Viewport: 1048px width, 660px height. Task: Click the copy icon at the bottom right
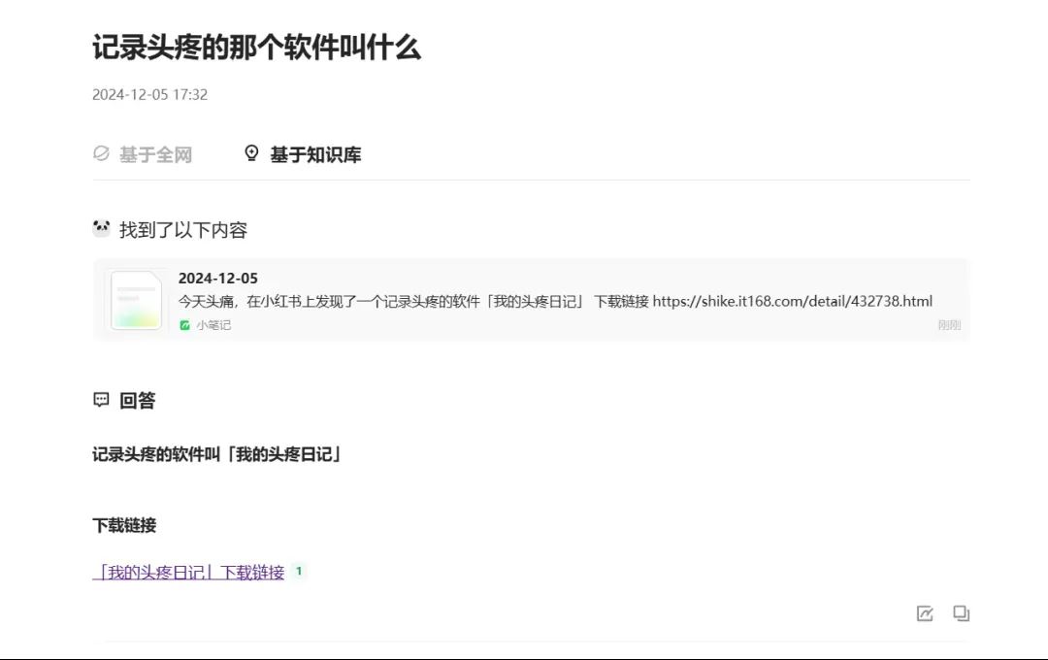coord(960,613)
